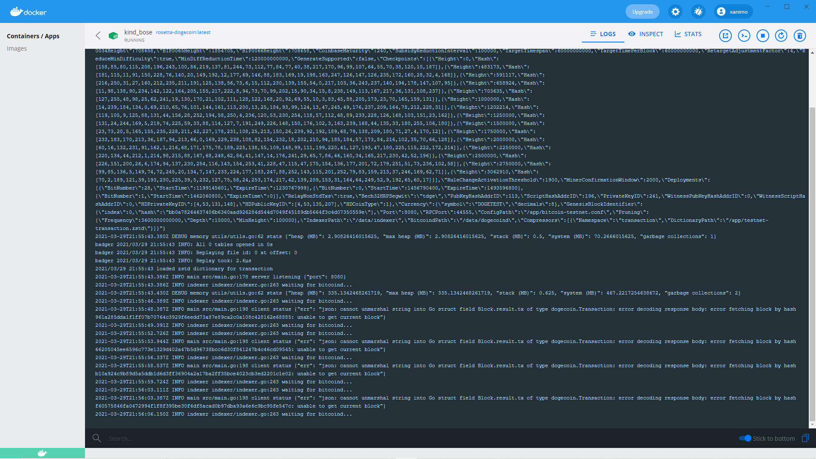
Task: Open the Images section
Action: 17,48
